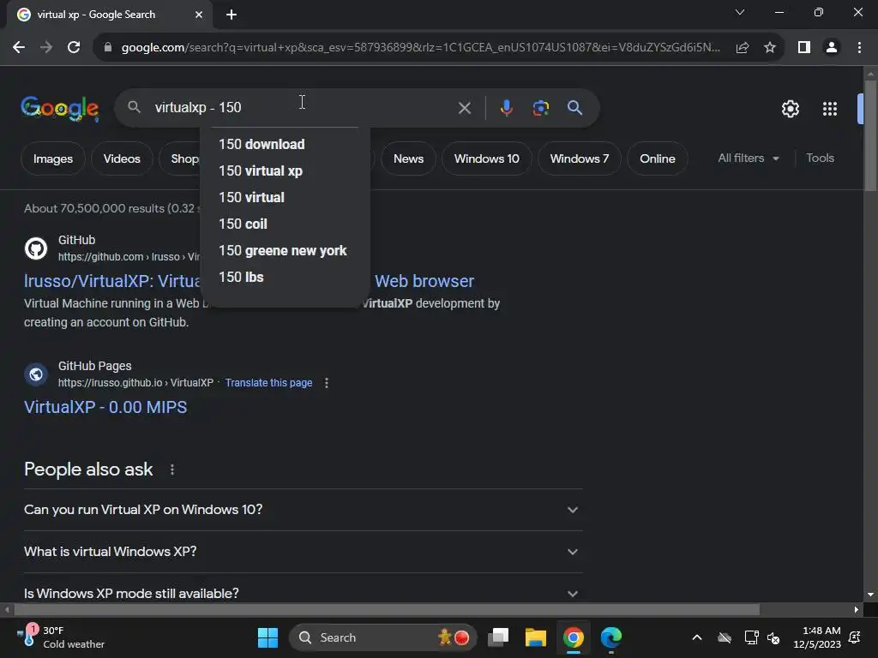Click the vertical page scrollbar

pos(870,136)
